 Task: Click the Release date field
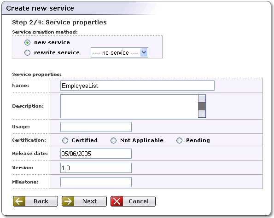pyautogui.click(x=96, y=154)
